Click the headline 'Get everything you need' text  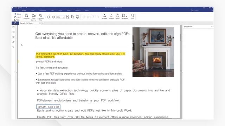83,36
